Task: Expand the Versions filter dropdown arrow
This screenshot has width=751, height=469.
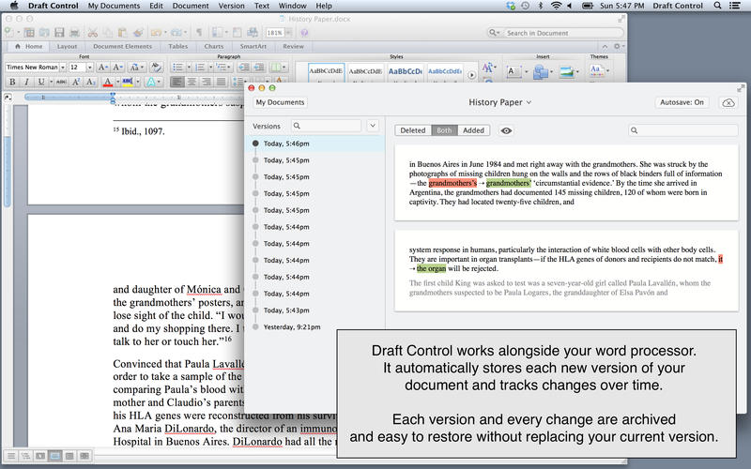Action: click(373, 126)
